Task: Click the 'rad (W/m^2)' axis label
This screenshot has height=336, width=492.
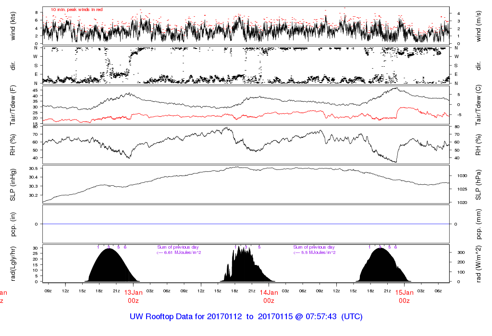Action: point(479,264)
